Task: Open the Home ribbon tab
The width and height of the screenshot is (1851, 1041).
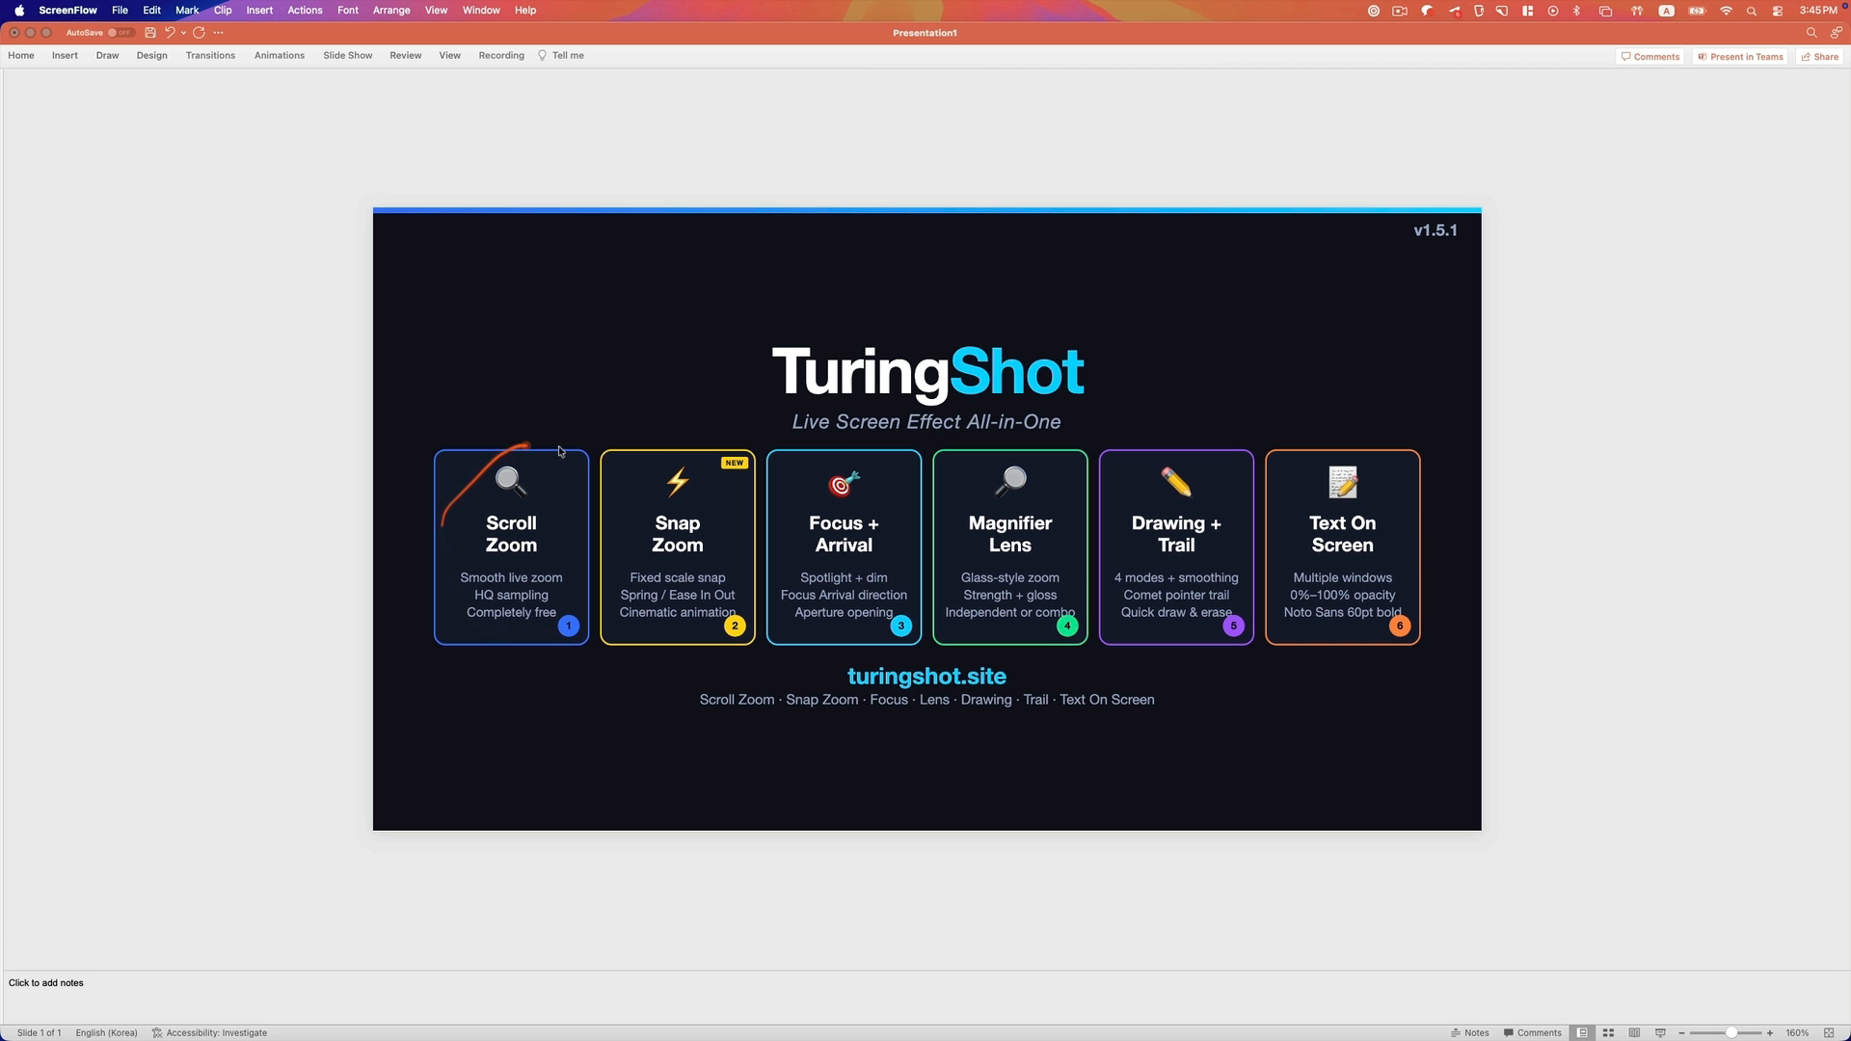Action: [x=21, y=56]
